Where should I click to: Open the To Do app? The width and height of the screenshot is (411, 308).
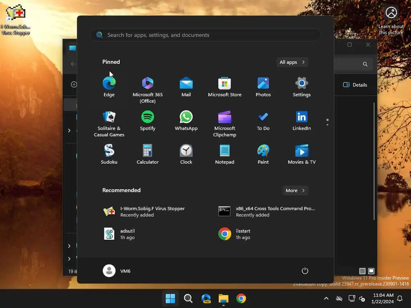(263, 121)
